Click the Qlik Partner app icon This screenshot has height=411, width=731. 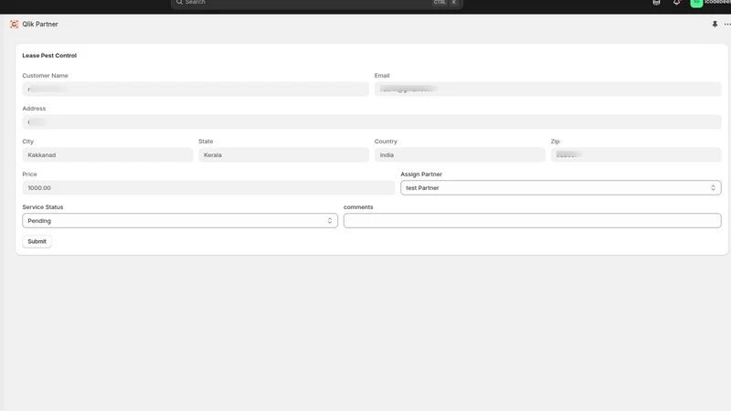14,25
